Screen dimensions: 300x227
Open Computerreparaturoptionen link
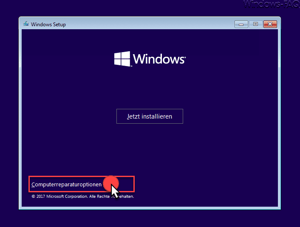(x=66, y=185)
